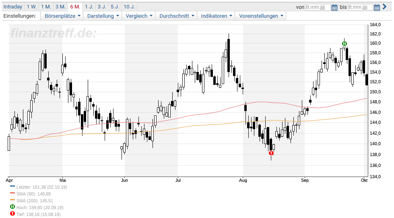394x218 pixels.
Task: Click the orange SMA (200) legend line
Action: (x=12, y=200)
